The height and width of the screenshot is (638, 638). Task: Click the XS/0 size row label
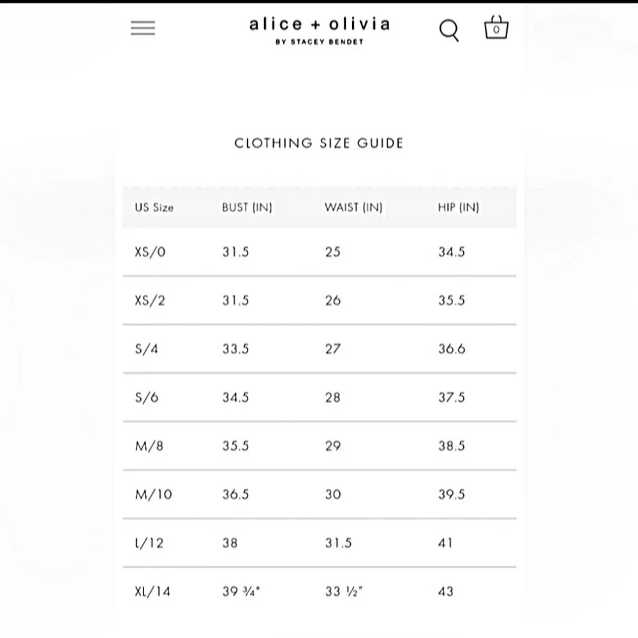click(150, 252)
